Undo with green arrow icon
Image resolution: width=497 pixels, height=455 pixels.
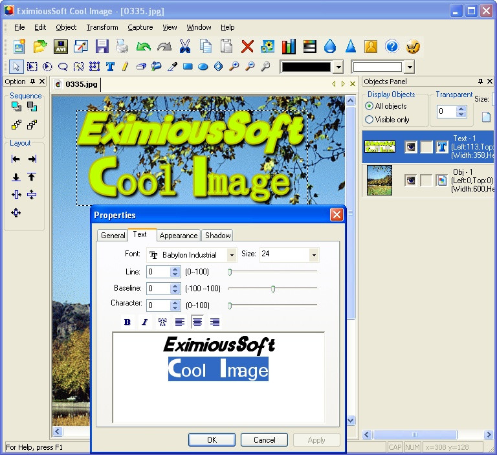(x=143, y=47)
